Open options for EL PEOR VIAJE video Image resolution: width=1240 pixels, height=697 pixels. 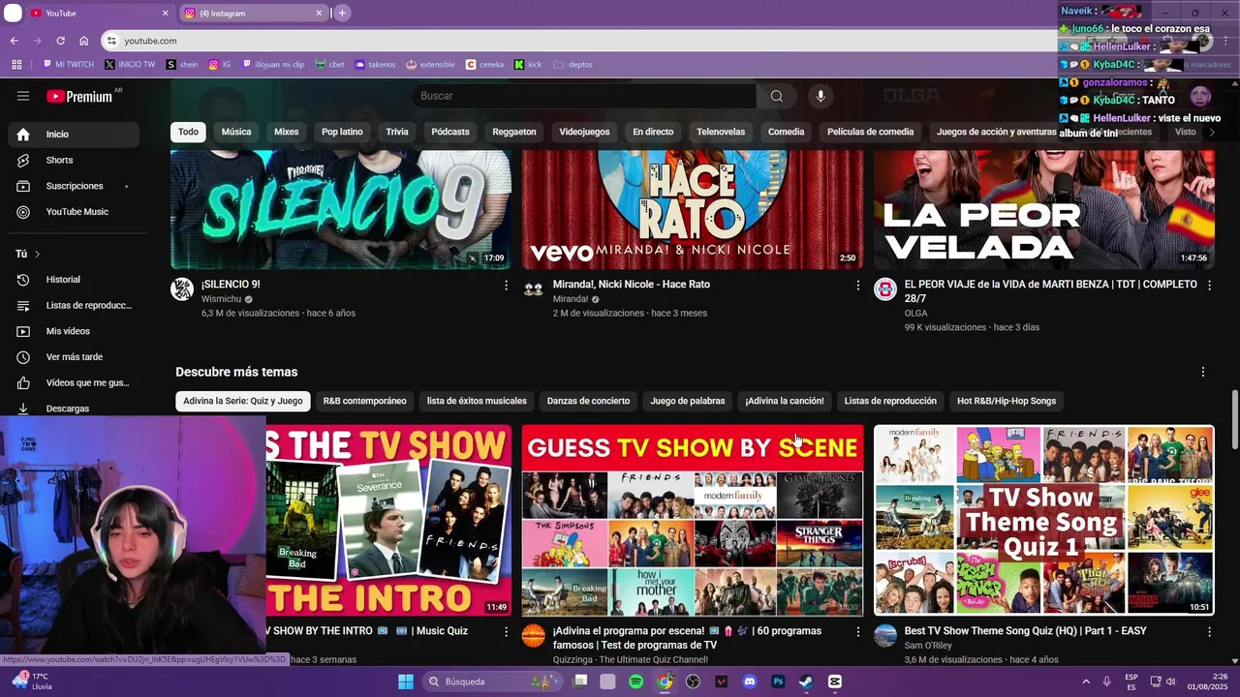[1209, 286]
